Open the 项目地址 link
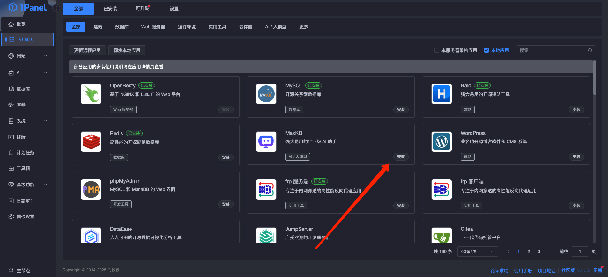 coord(547,271)
